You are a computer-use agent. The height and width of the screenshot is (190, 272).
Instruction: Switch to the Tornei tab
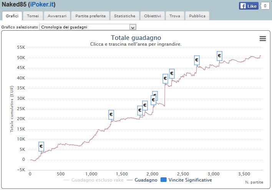point(33,16)
